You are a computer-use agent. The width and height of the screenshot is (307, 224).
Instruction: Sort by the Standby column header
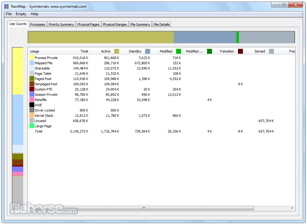click(x=136, y=51)
